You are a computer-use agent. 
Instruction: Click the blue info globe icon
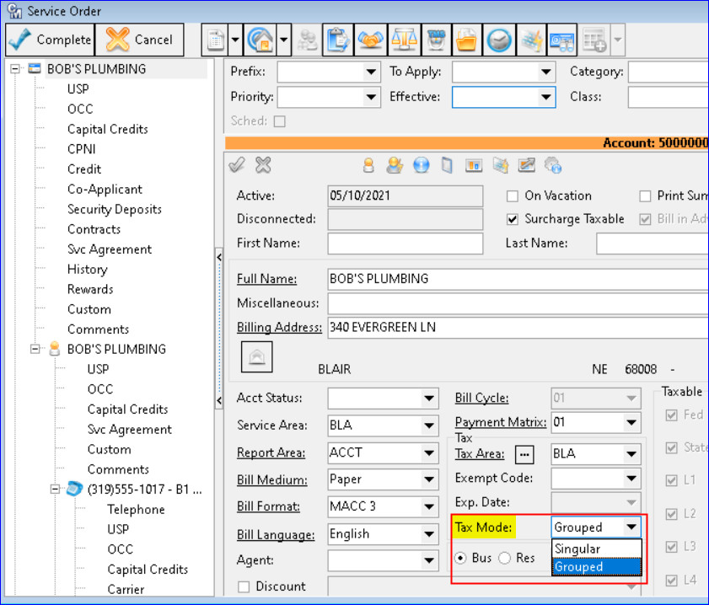[420, 165]
